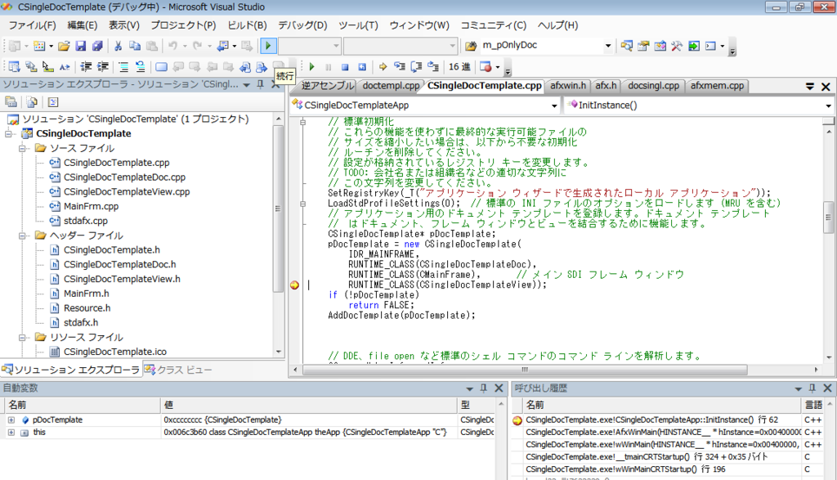Click the Break All pause icon
The height and width of the screenshot is (480, 837).
329,67
